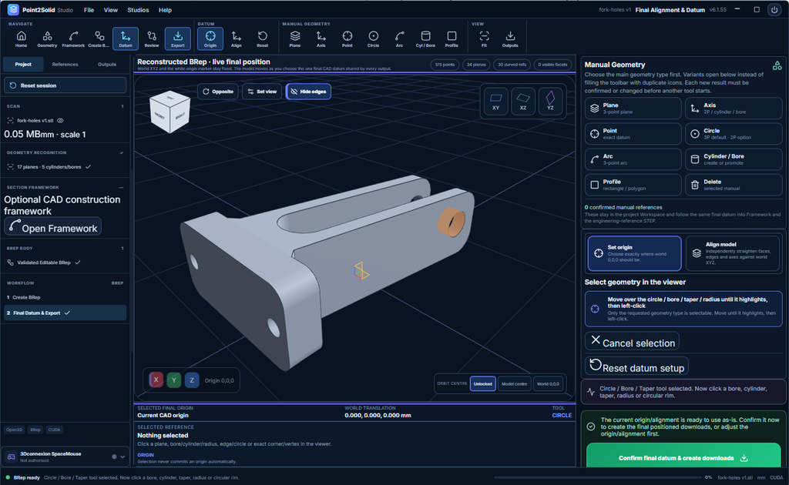Select the Point icon in the top toolbar
This screenshot has width=789, height=485.
(347, 38)
